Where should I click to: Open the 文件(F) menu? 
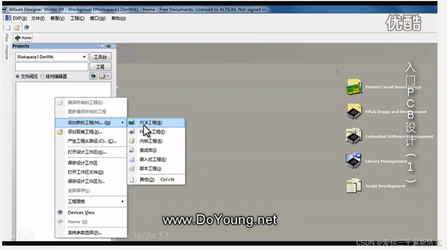38,18
